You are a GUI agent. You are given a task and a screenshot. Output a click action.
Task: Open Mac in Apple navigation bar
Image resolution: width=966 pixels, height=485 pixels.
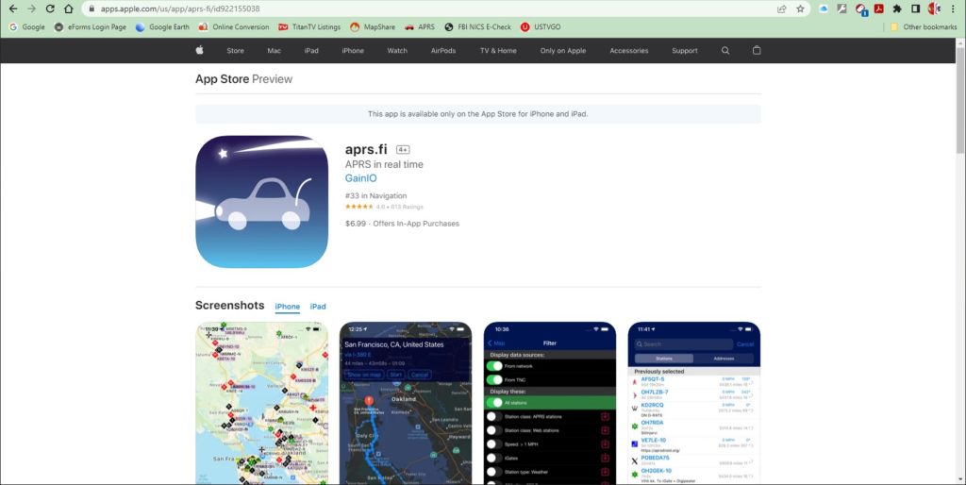click(275, 51)
